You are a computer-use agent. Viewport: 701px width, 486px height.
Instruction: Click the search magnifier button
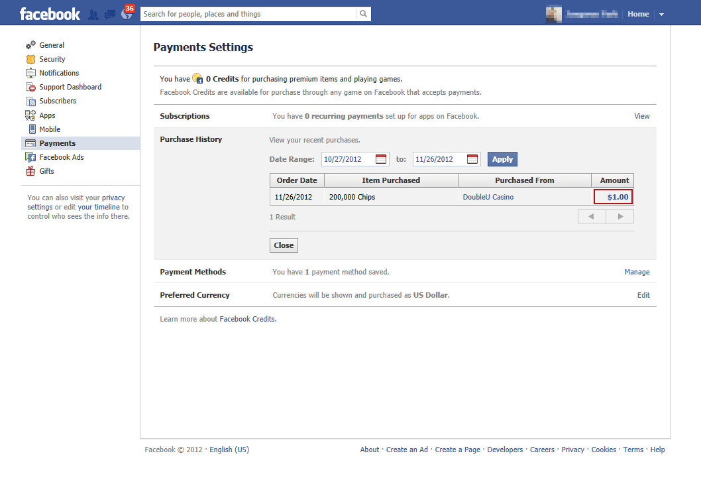pos(364,14)
